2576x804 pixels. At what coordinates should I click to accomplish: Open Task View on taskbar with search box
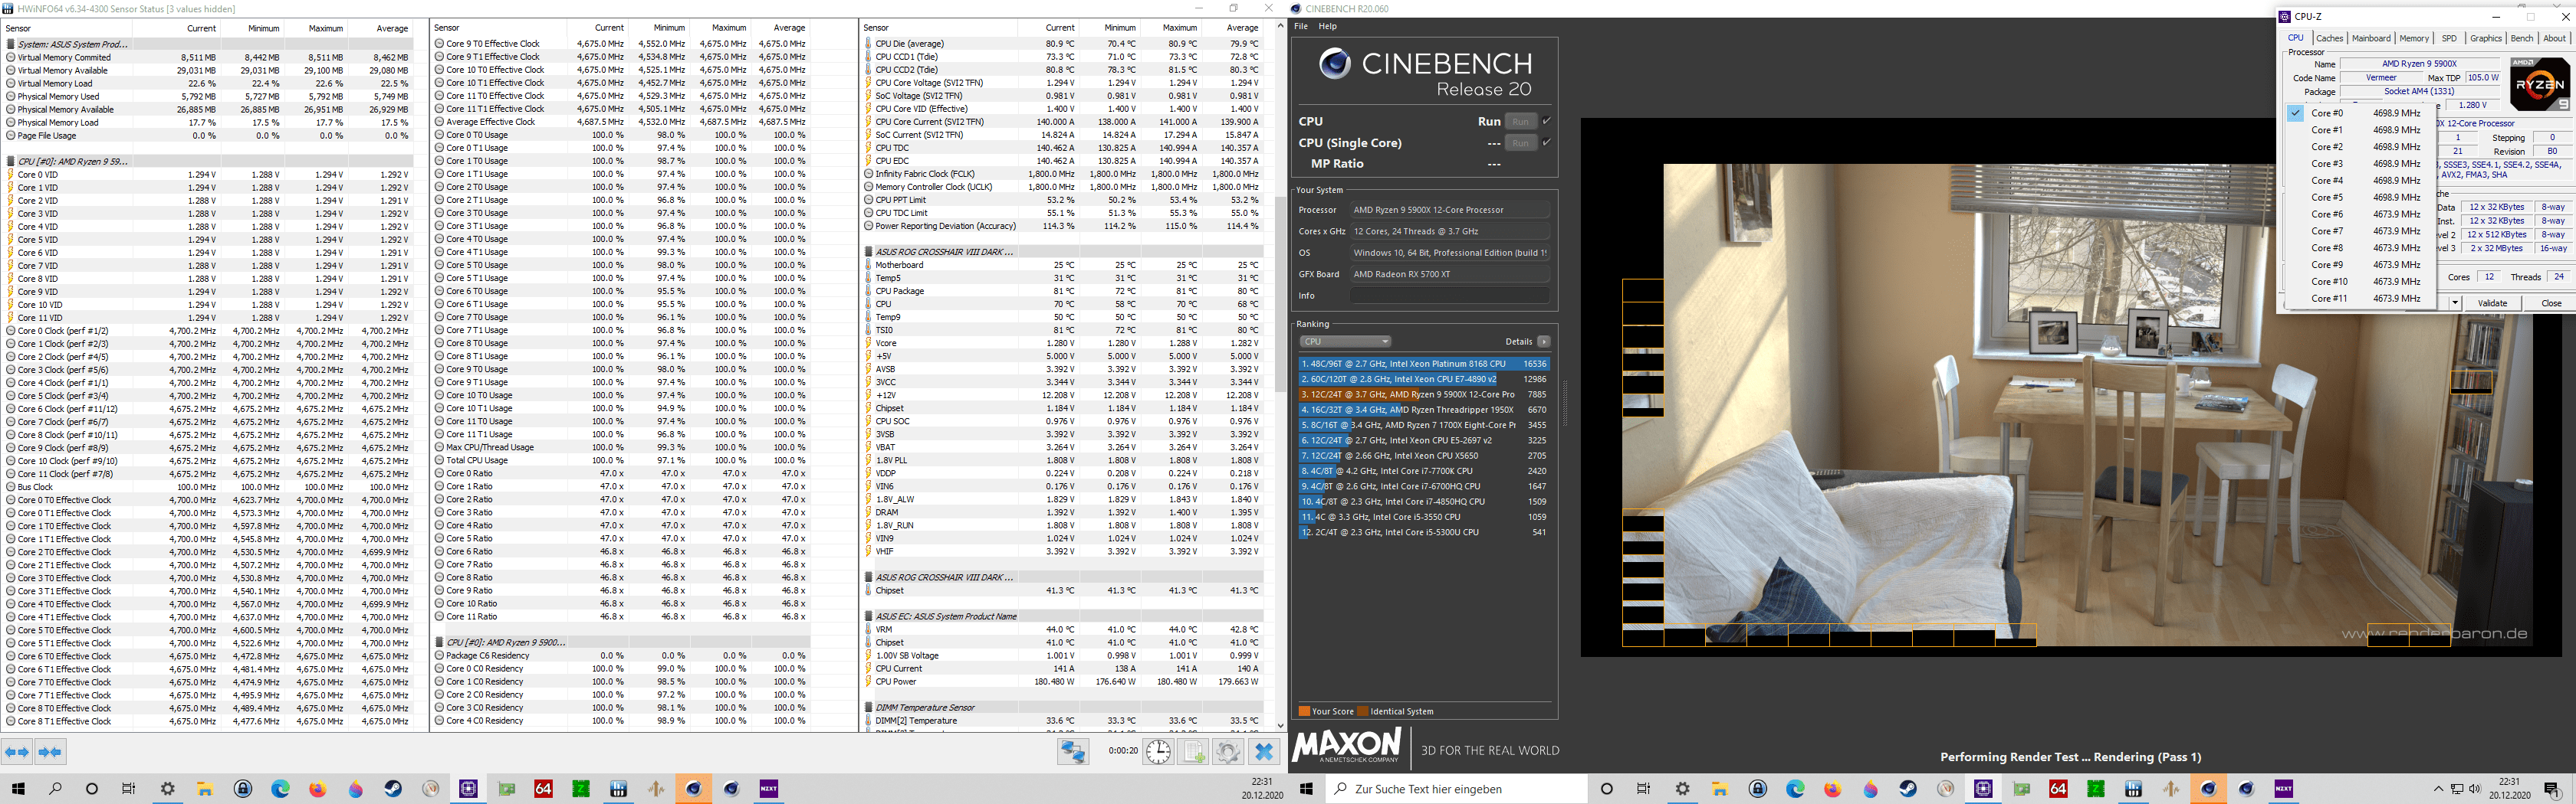coord(1644,789)
